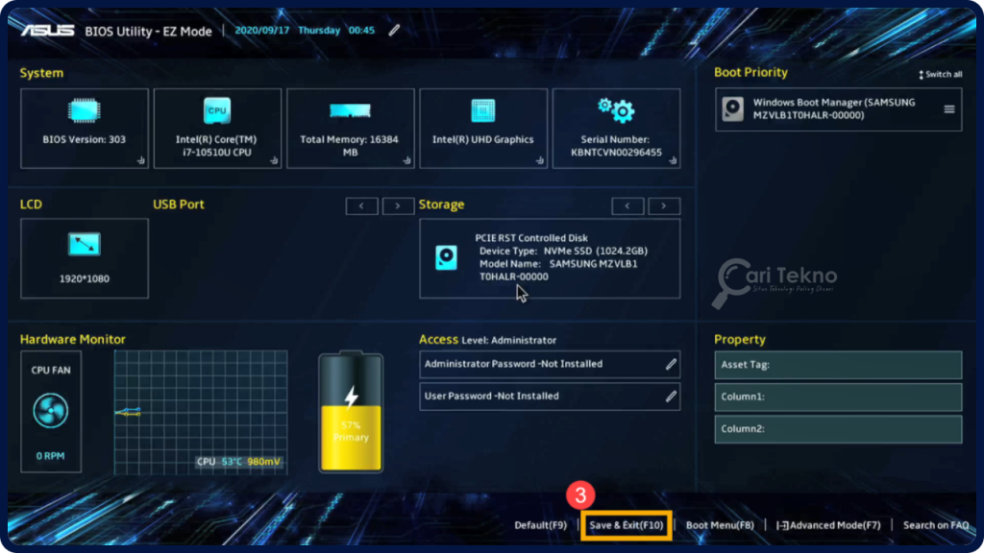Open Search on FAQ
984x553 pixels.
pos(936,525)
